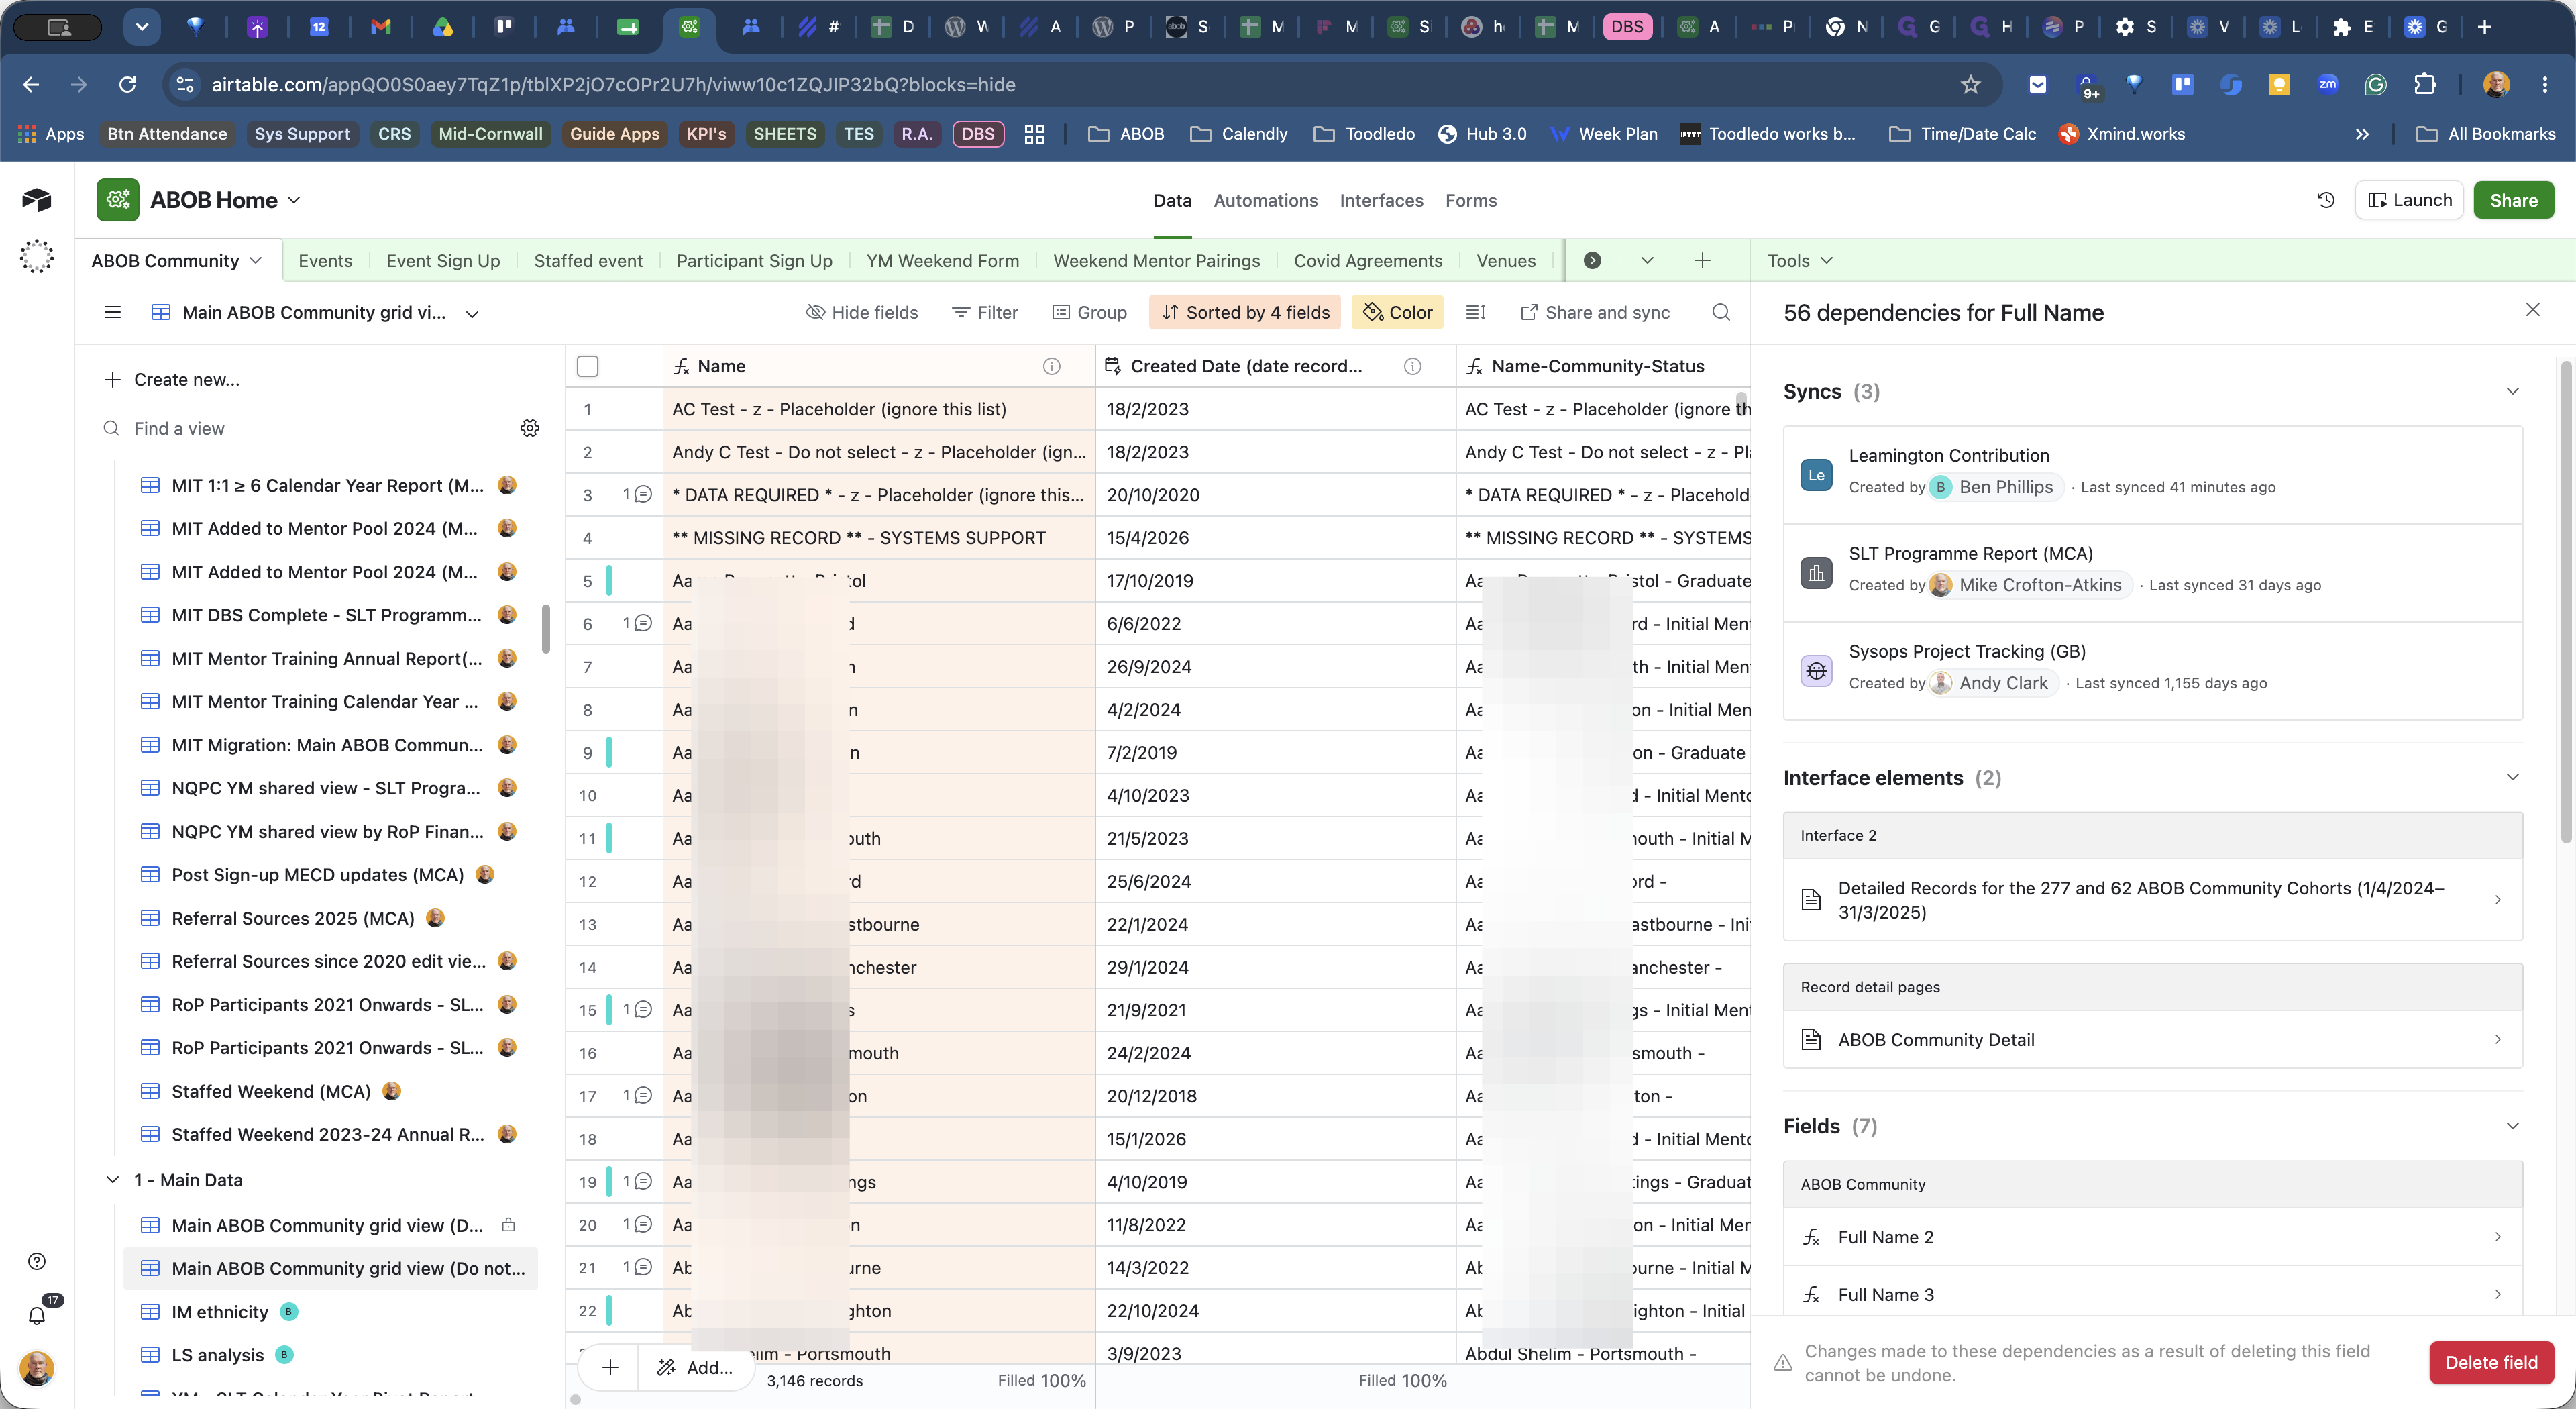2576x1409 pixels.
Task: Click info icon on Name column
Action: (1051, 366)
